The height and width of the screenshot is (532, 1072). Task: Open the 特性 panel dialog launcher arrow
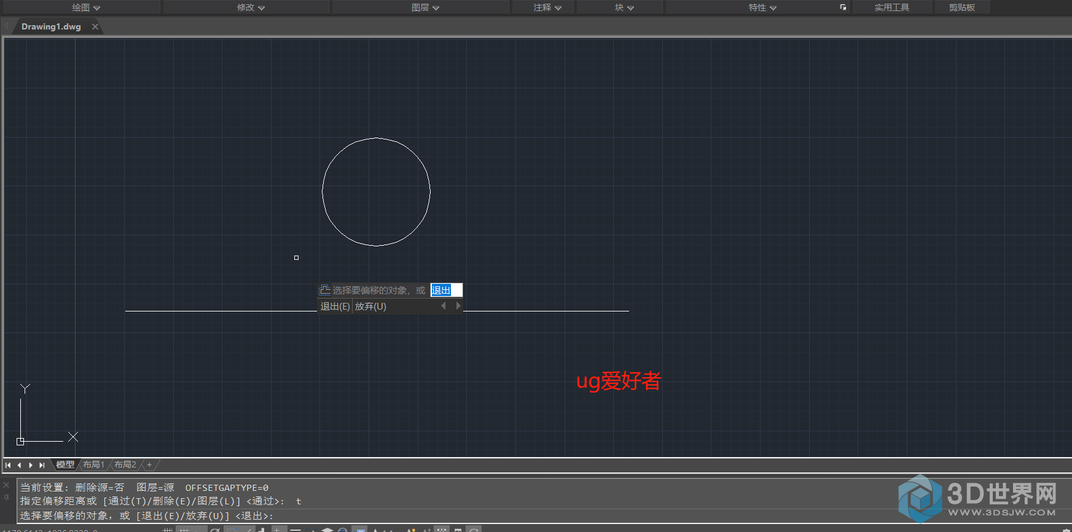tap(843, 7)
